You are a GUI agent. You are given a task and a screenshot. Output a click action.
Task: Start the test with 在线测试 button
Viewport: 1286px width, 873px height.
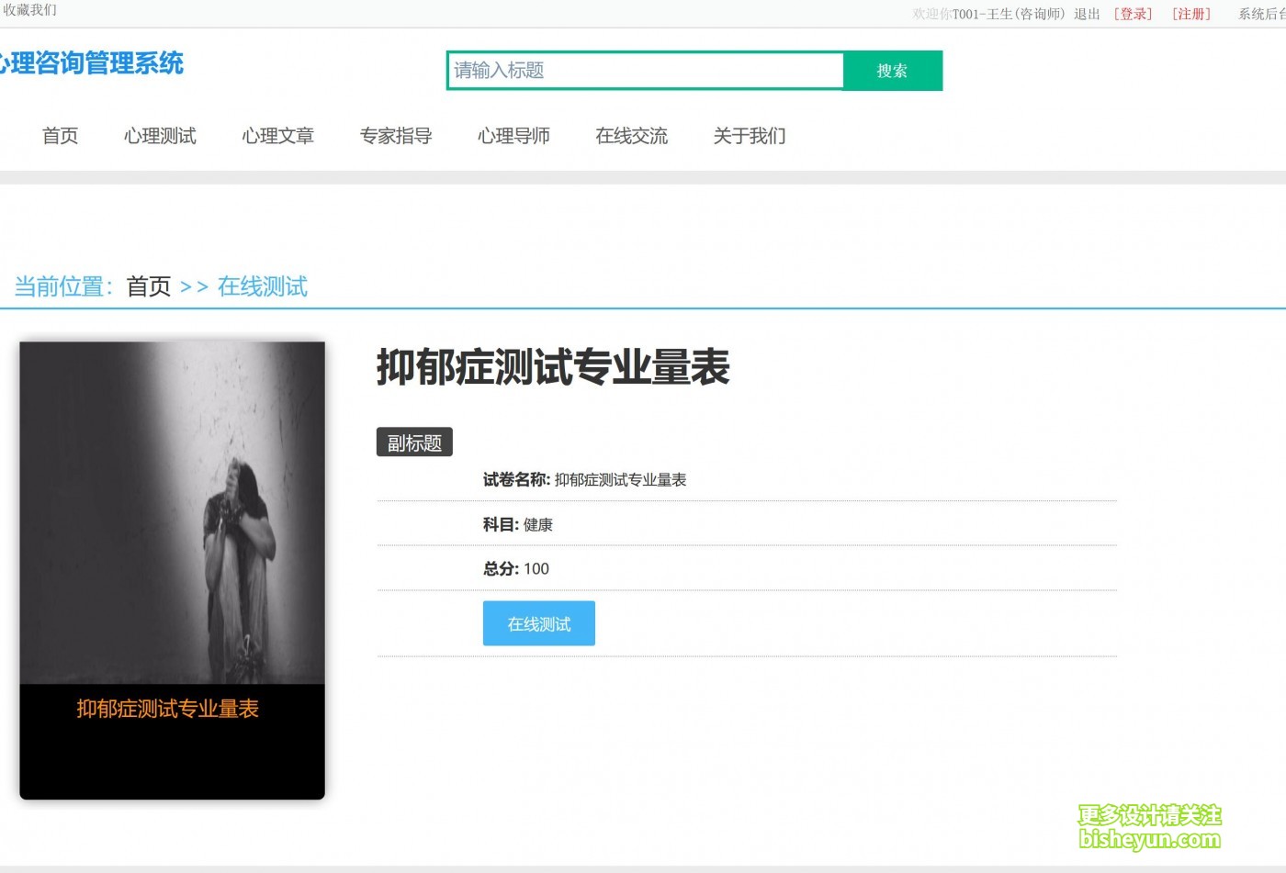pos(539,623)
